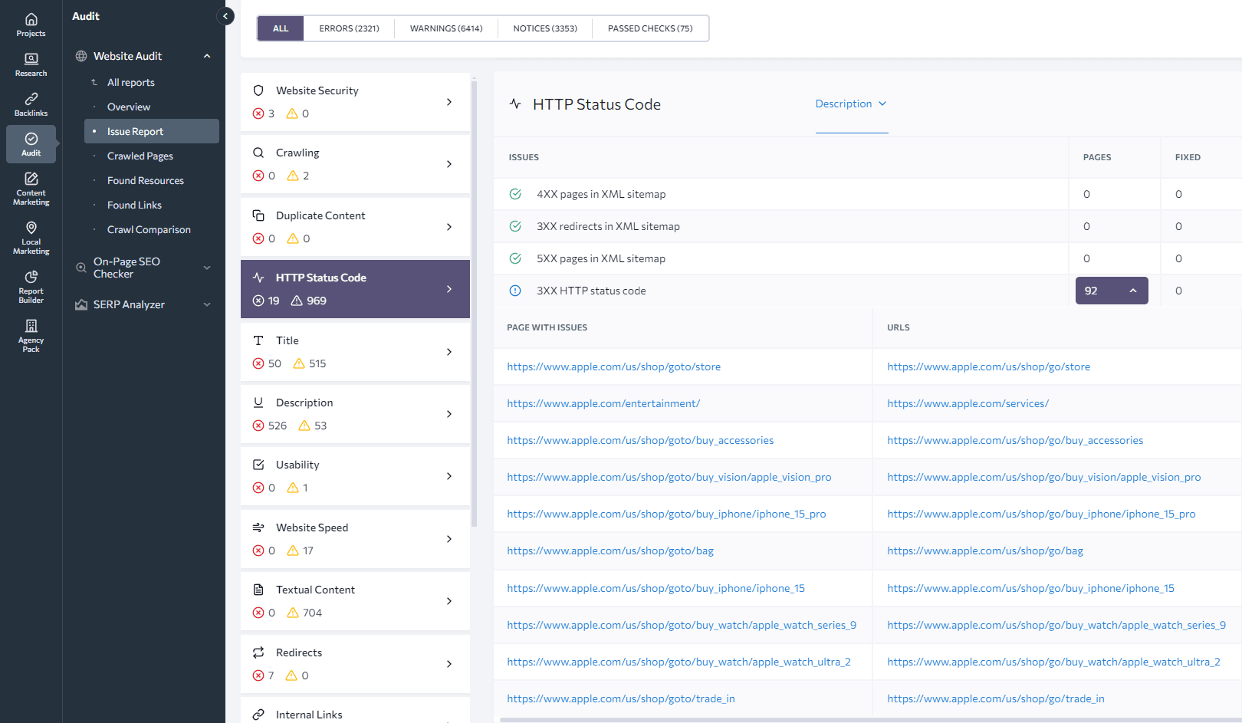Click the Audit sidebar icon
Screen dimensions: 1242x723
(31, 144)
